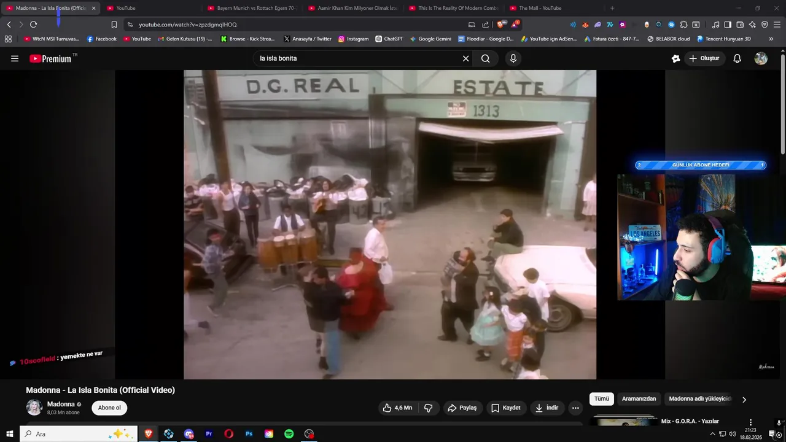Open Photoshop from taskbar
The width and height of the screenshot is (786, 442).
click(x=249, y=434)
